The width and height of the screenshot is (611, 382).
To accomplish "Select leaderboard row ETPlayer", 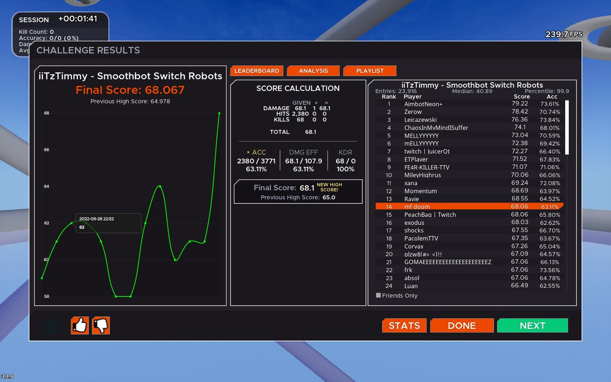I will 470,159.
